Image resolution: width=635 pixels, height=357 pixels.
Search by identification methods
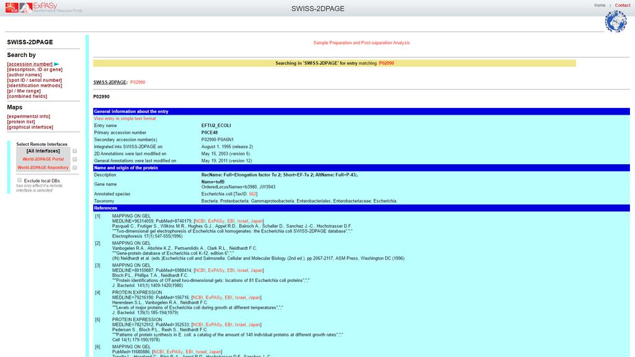[x=35, y=86]
